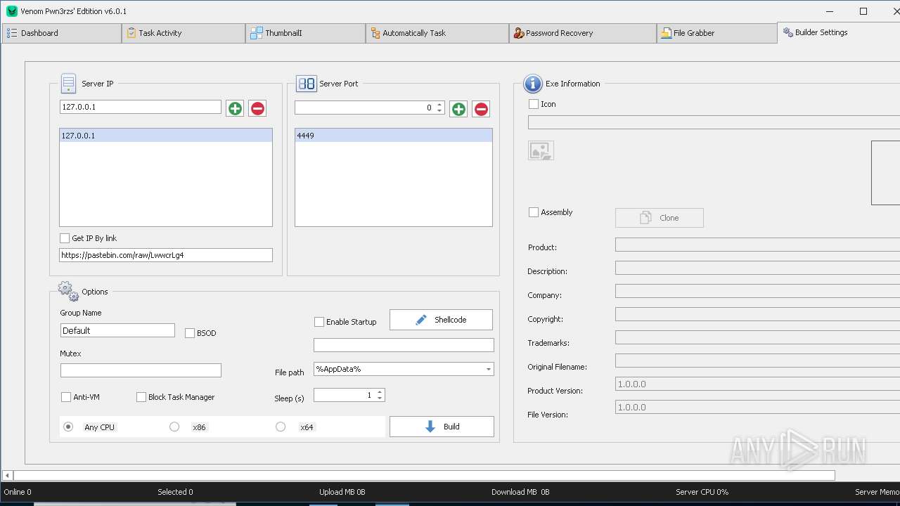Switch to Task Activity tab
Viewport: 900px width, 506px height.
184,33
